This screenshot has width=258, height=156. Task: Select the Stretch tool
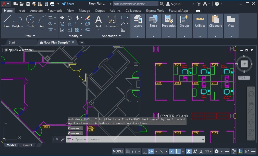[62, 30]
